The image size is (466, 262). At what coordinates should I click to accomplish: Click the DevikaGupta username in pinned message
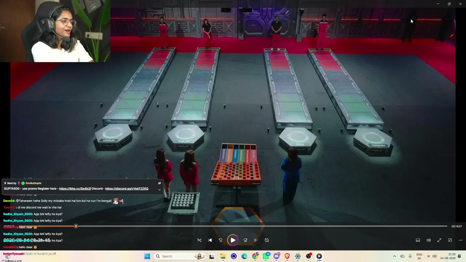click(x=33, y=183)
